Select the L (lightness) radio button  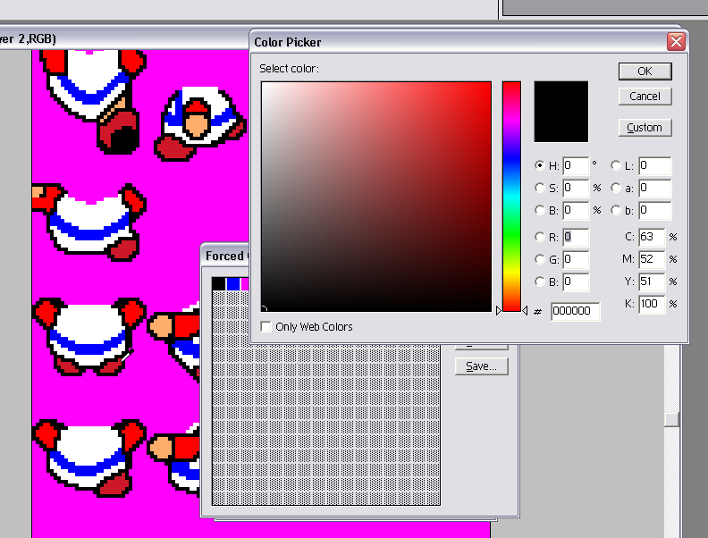click(616, 165)
